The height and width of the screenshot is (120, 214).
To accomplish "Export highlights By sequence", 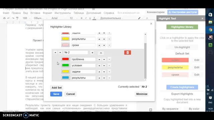I will click(170, 109).
